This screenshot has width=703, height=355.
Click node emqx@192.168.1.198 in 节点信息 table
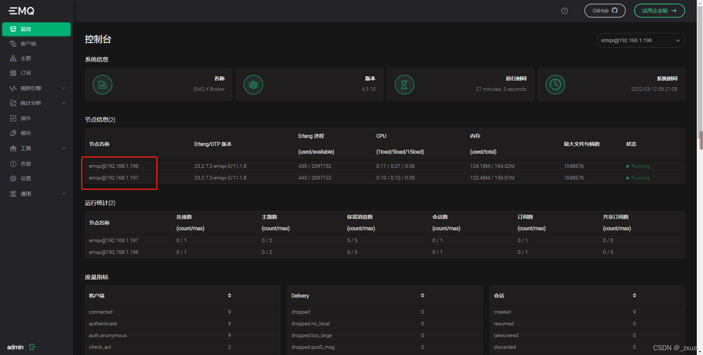click(114, 166)
